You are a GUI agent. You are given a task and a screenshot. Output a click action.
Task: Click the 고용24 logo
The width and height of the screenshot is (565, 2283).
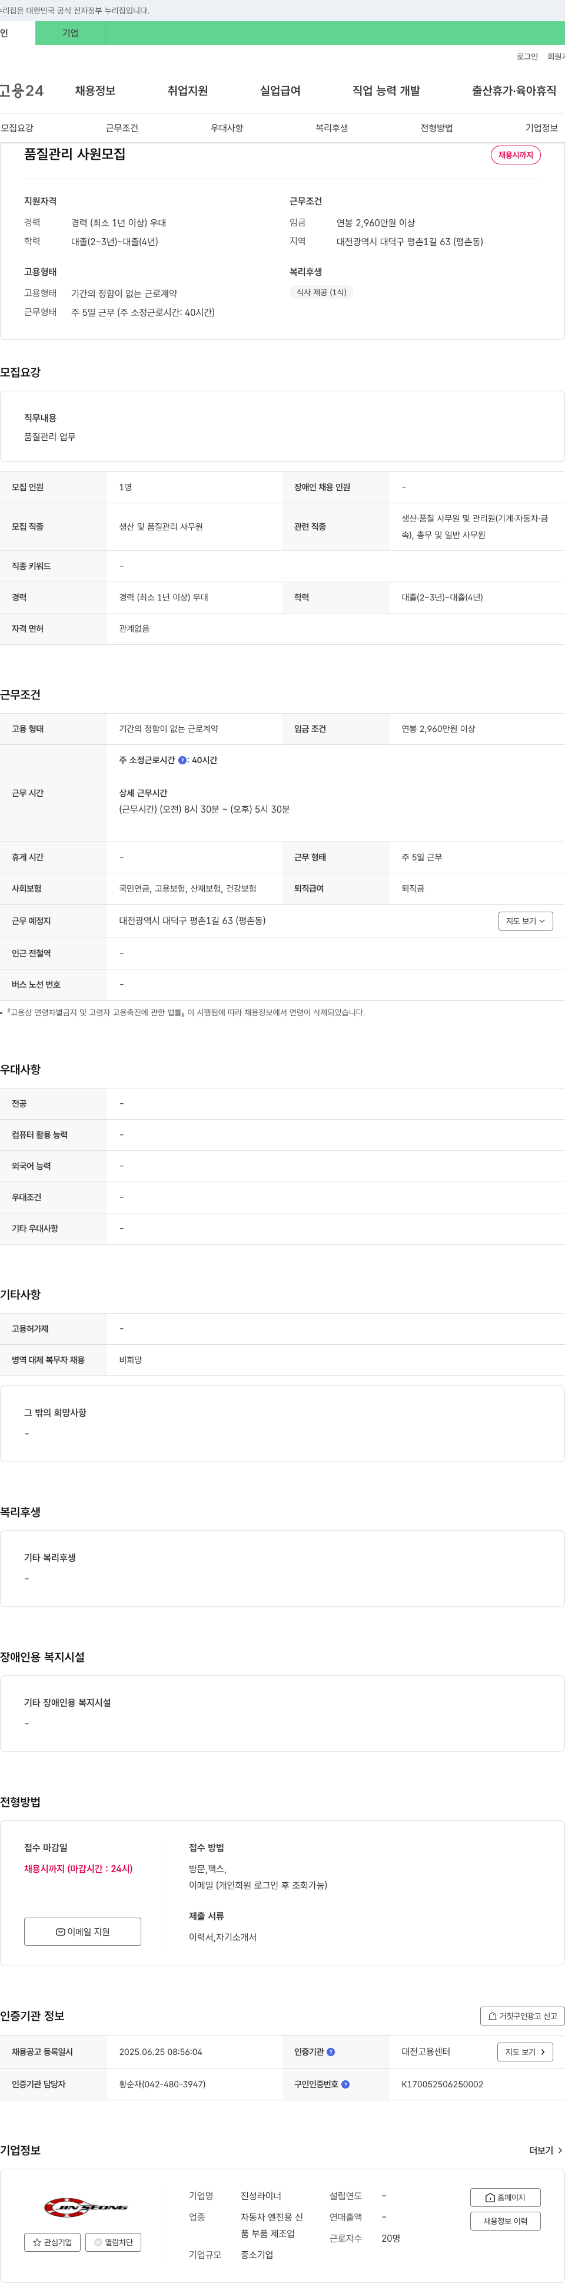point(21,90)
